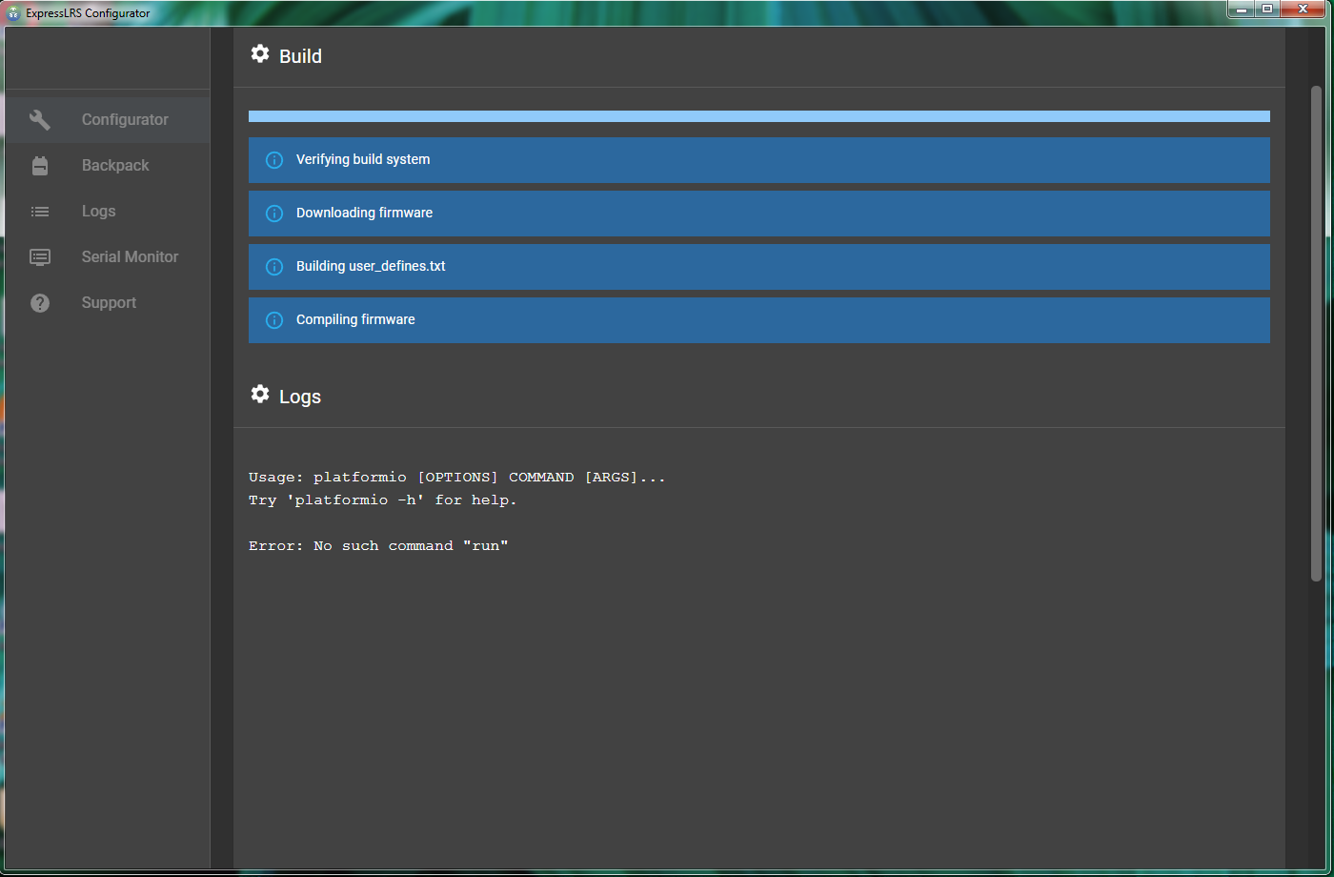Click the "Try 'platformio -h' for help" line

pyautogui.click(x=383, y=500)
